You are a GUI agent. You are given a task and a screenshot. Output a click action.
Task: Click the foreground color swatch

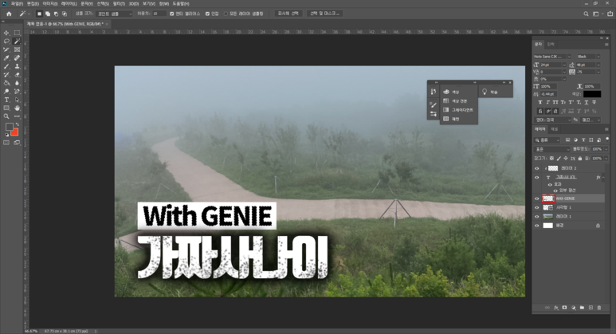point(9,127)
